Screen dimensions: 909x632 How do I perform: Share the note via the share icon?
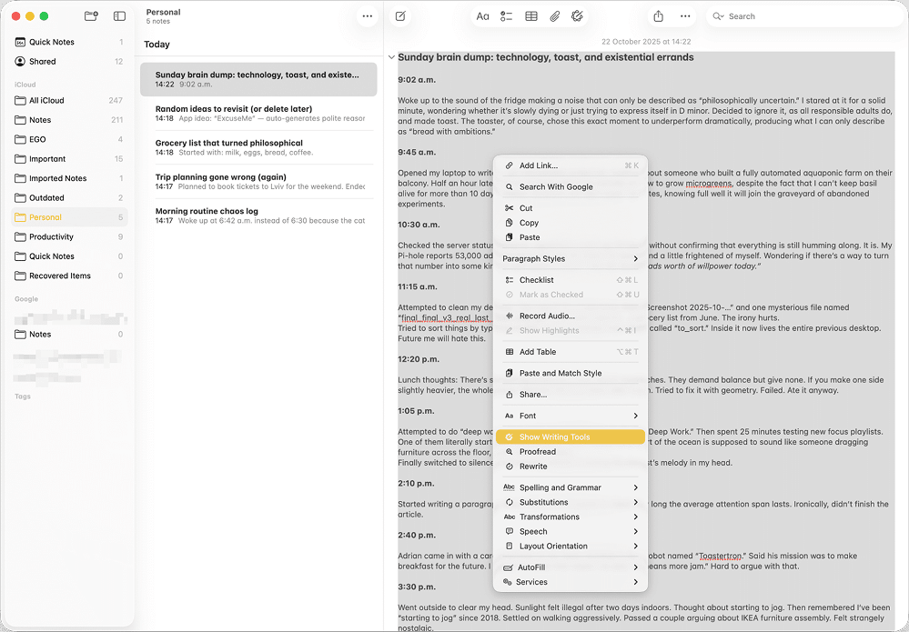point(657,15)
